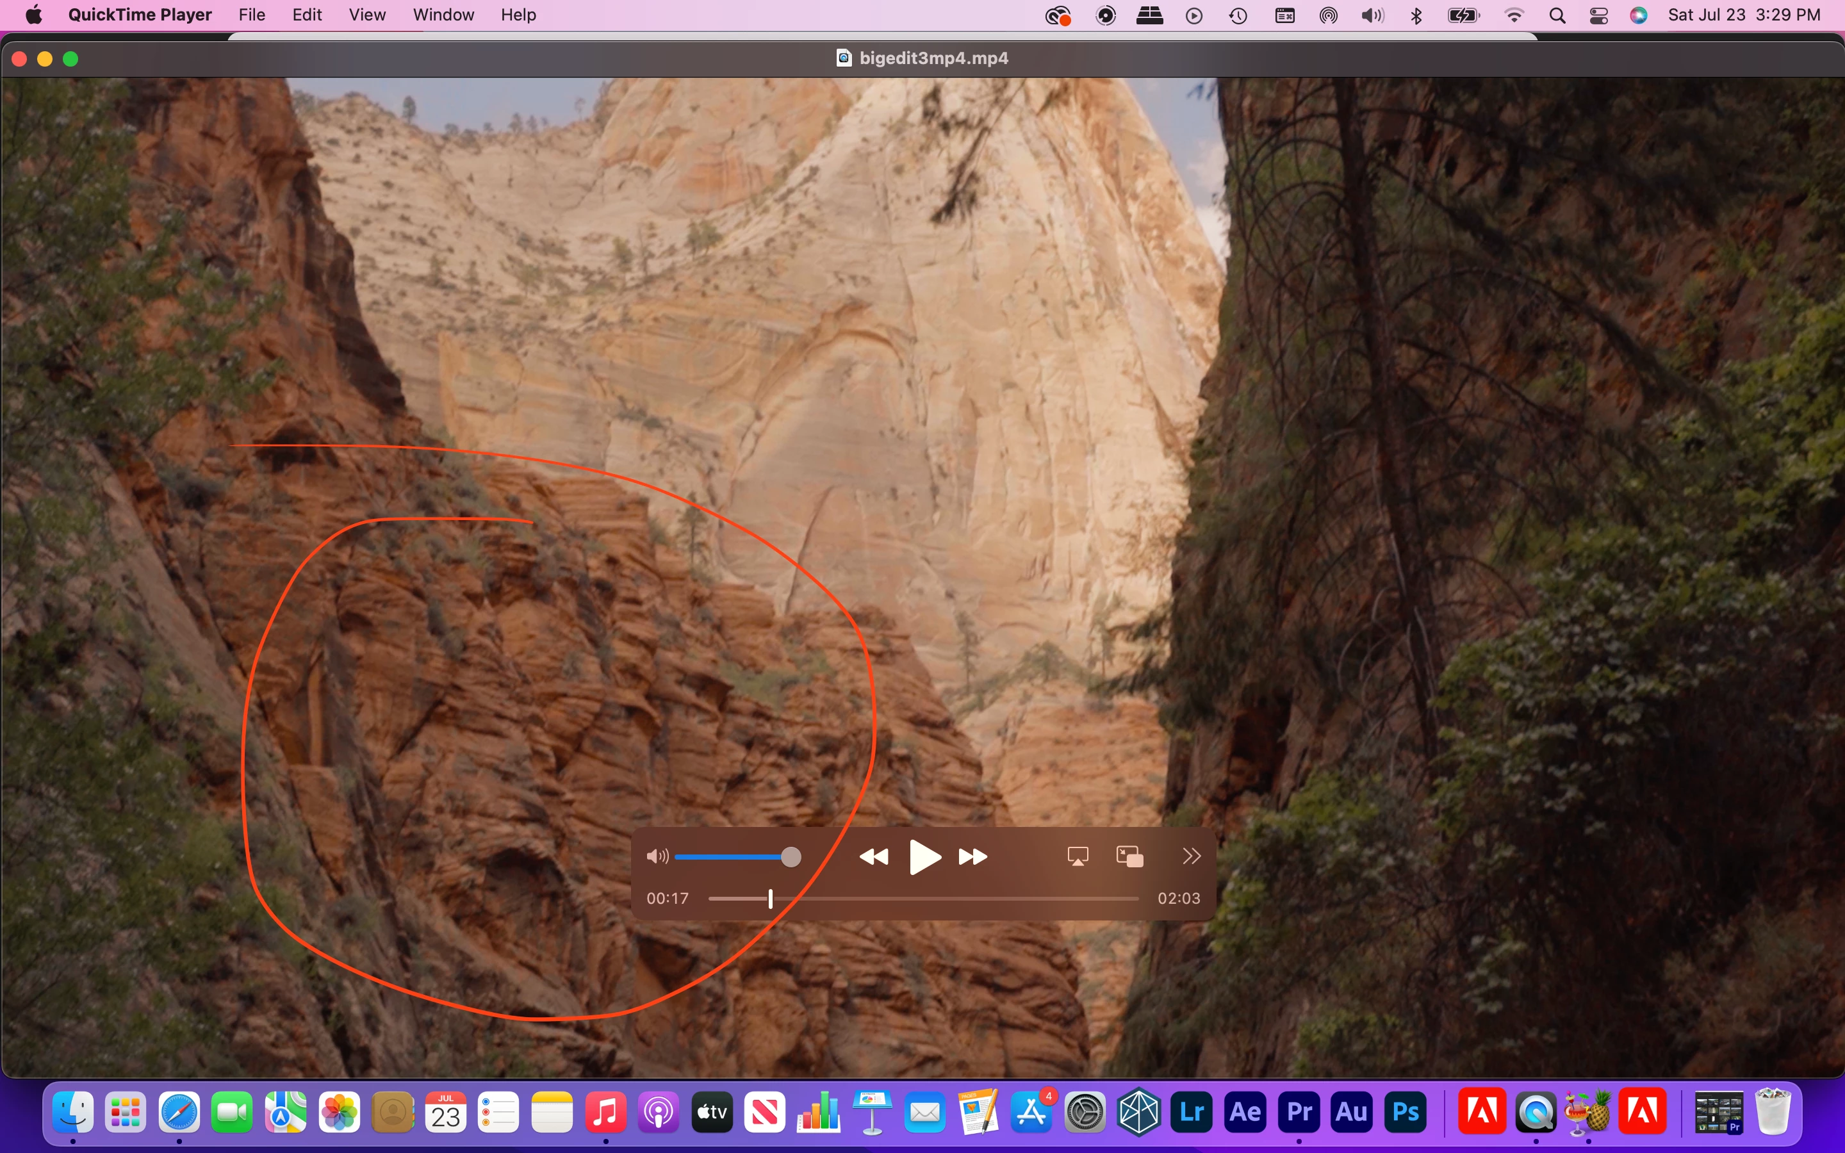
Task: Click the volume slider knob
Action: [x=791, y=857]
